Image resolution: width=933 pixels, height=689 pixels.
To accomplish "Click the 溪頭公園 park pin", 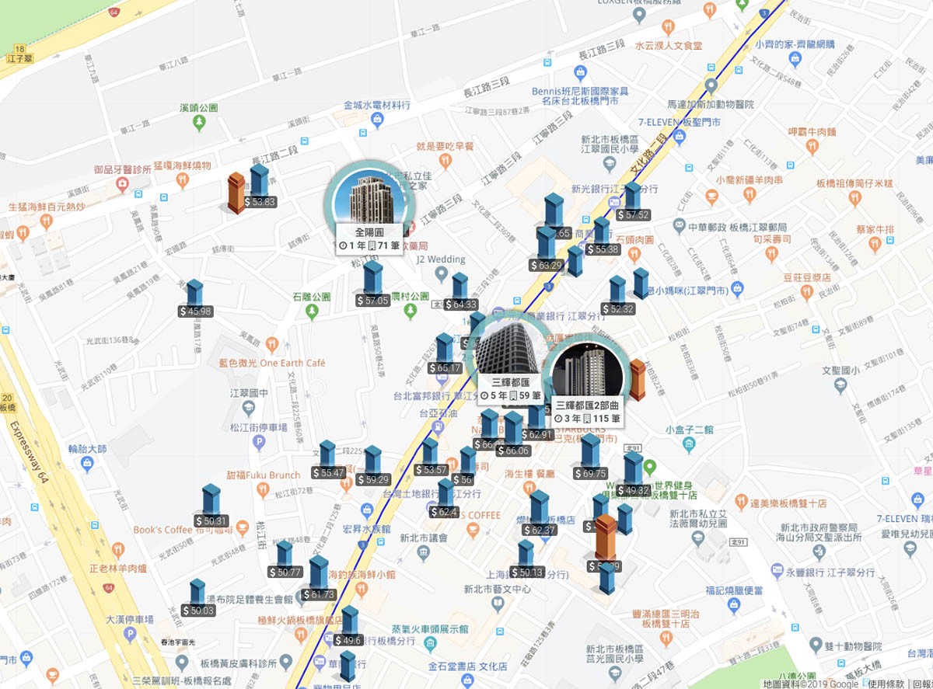I will point(200,123).
